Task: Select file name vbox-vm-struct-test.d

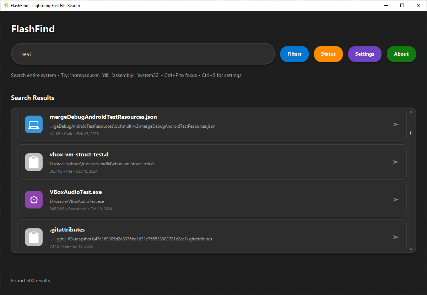Action: 79,154
